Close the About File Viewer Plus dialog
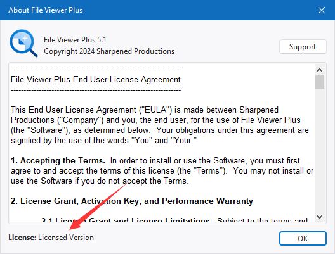 pyautogui.click(x=321, y=10)
